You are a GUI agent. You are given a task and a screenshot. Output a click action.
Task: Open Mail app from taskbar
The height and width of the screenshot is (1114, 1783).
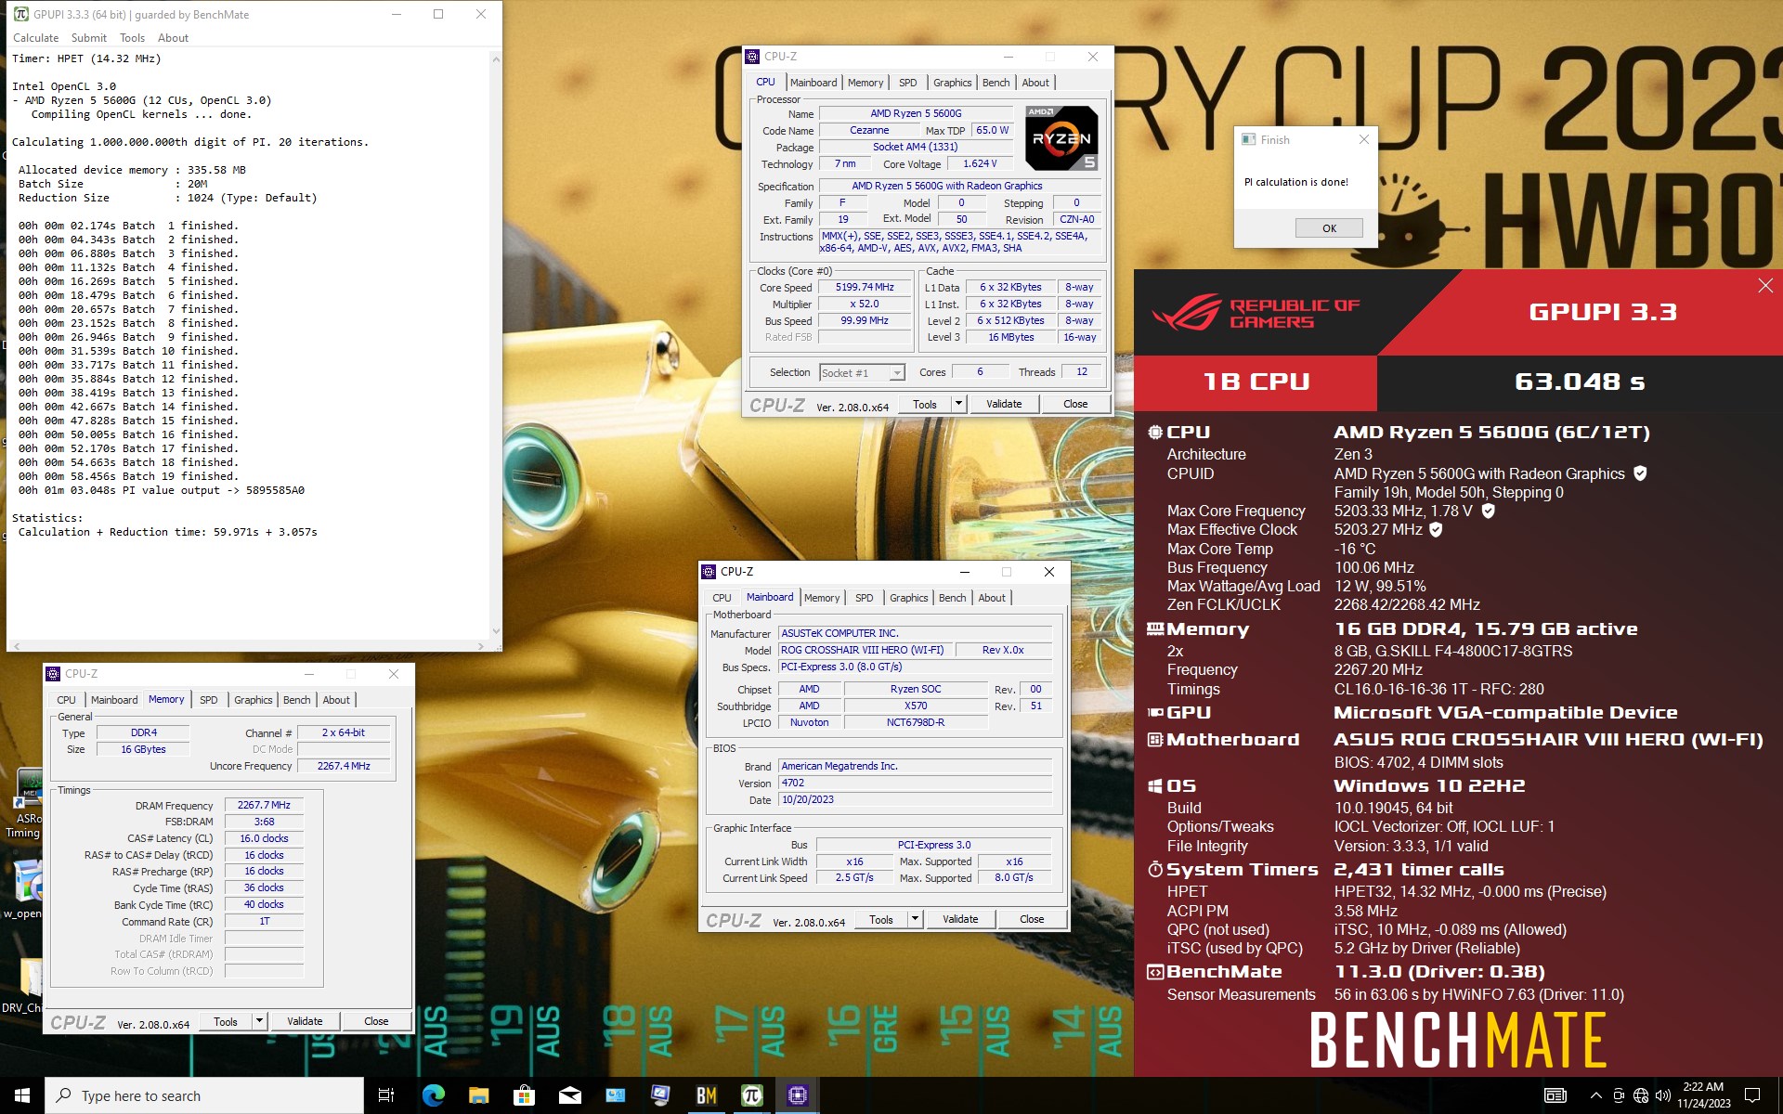pos(569,1095)
